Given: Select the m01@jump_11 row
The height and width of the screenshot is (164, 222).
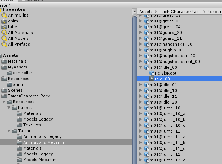Looking at the screenshot, I should click(x=180, y=131).
